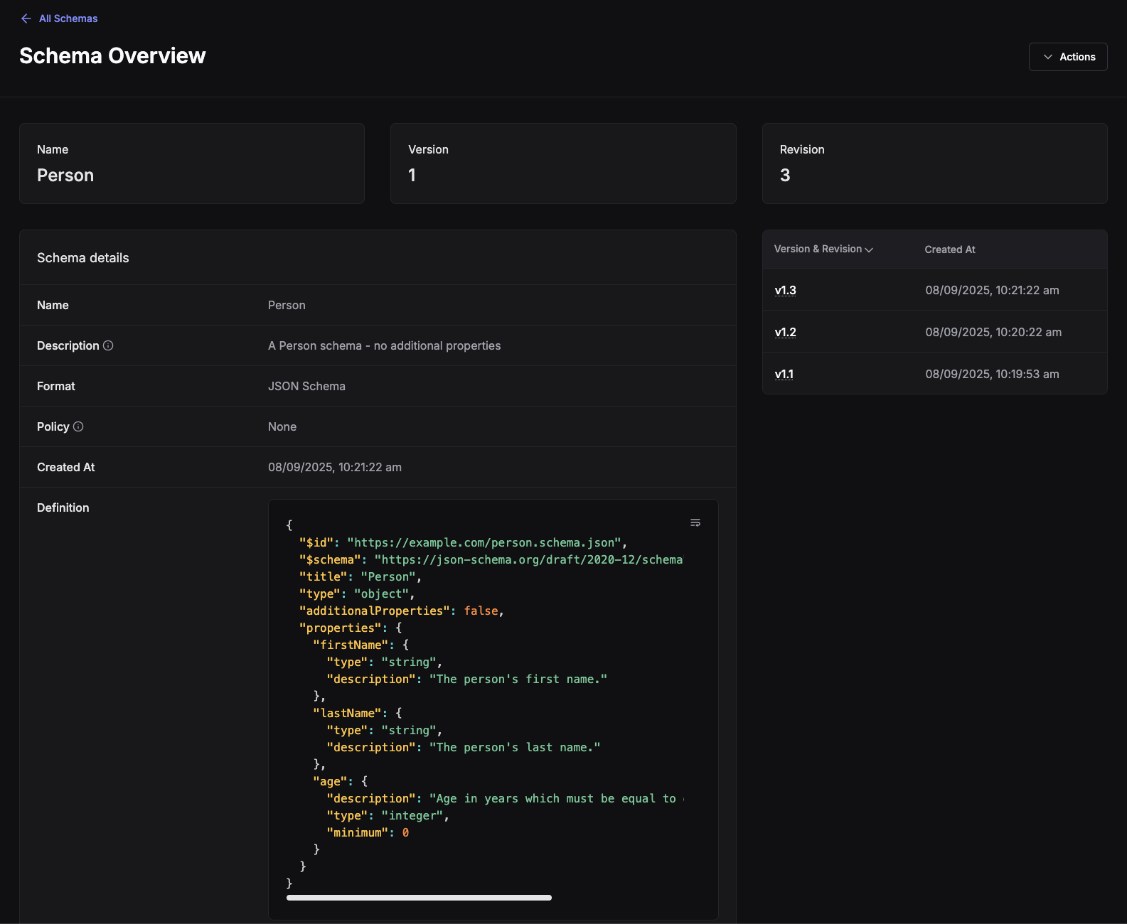Open revision v1.3

786,290
